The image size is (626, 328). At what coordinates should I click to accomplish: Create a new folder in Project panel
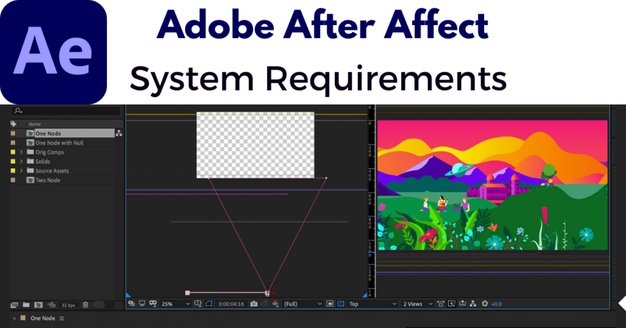point(26,305)
